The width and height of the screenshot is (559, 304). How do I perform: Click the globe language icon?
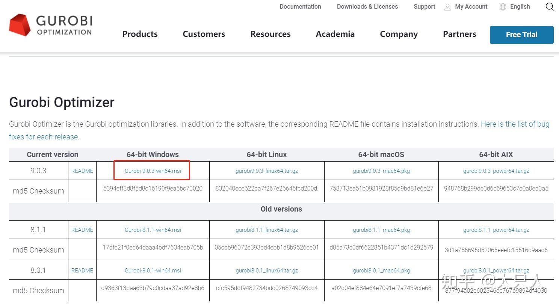coord(503,7)
